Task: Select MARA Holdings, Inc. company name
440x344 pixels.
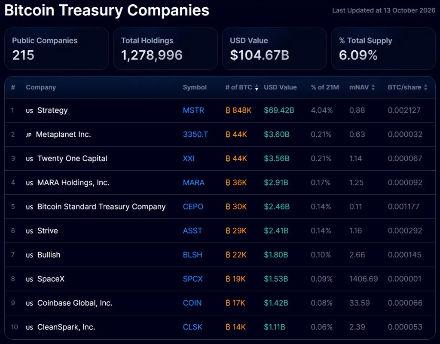Action: coord(73,183)
